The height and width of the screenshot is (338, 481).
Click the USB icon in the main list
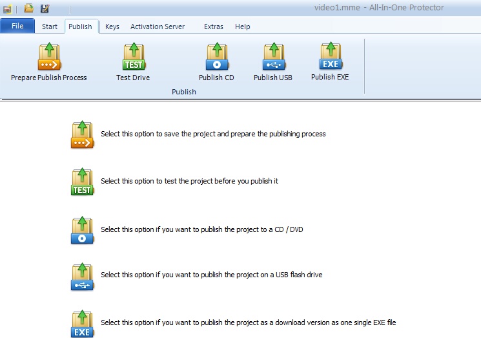click(x=82, y=277)
